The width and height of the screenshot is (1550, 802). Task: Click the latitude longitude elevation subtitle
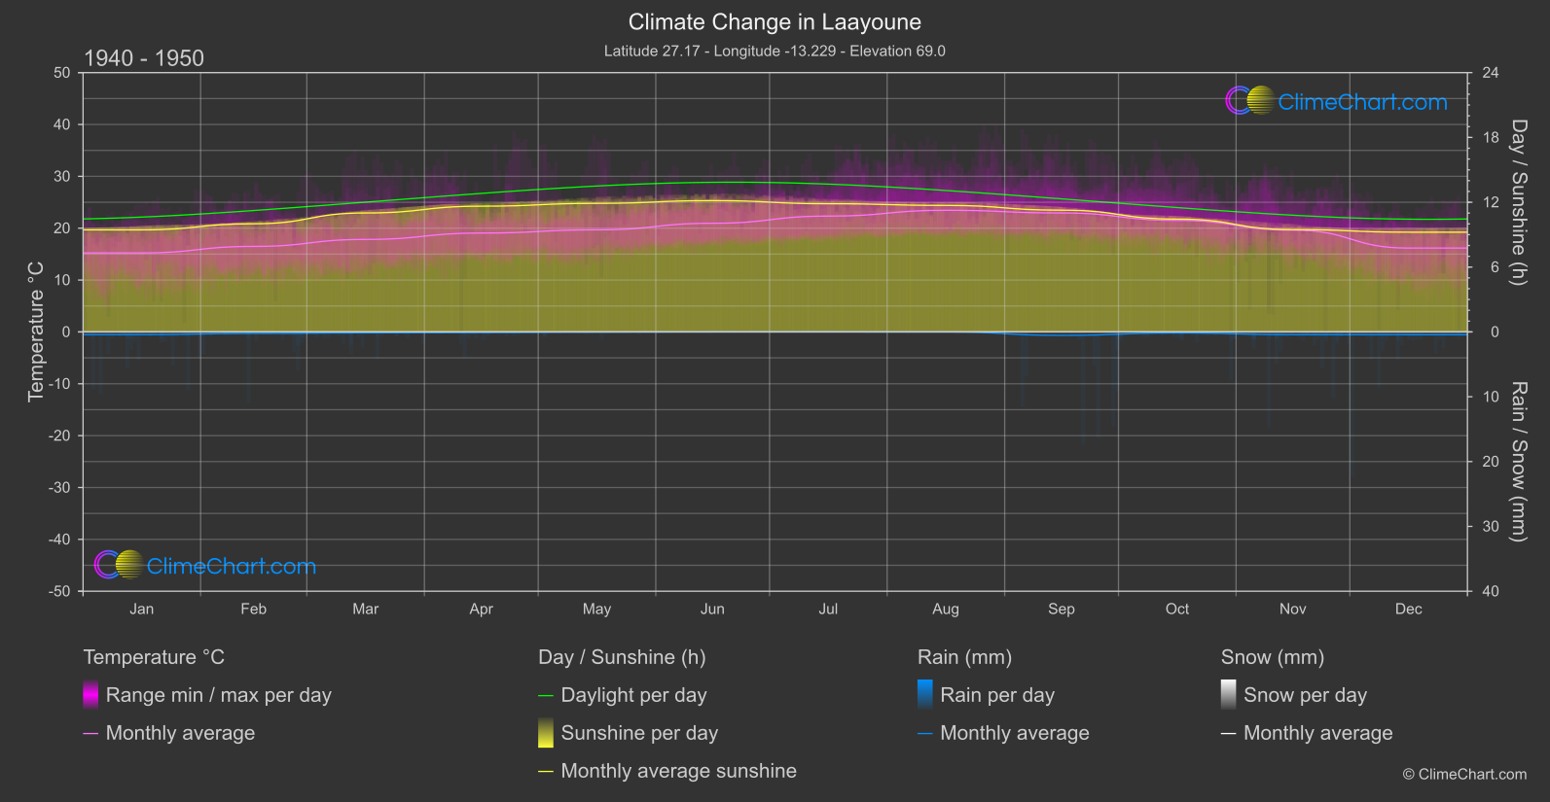775,51
